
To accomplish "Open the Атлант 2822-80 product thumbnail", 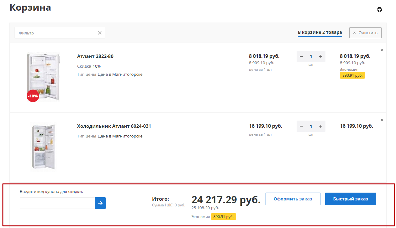I will point(43,77).
